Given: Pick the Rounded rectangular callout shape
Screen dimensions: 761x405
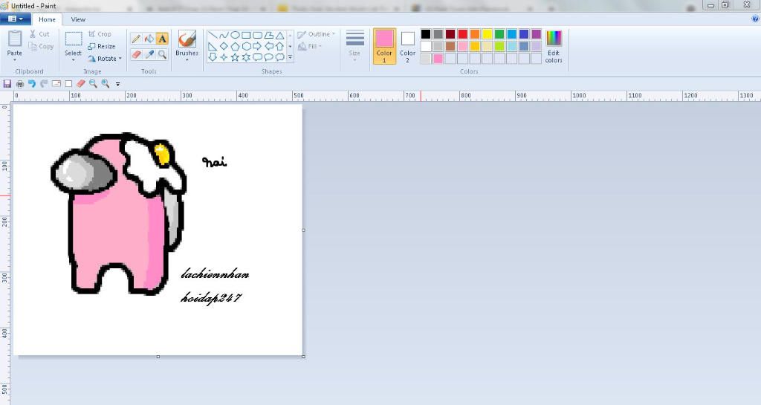Looking at the screenshot, I should 257,57.
